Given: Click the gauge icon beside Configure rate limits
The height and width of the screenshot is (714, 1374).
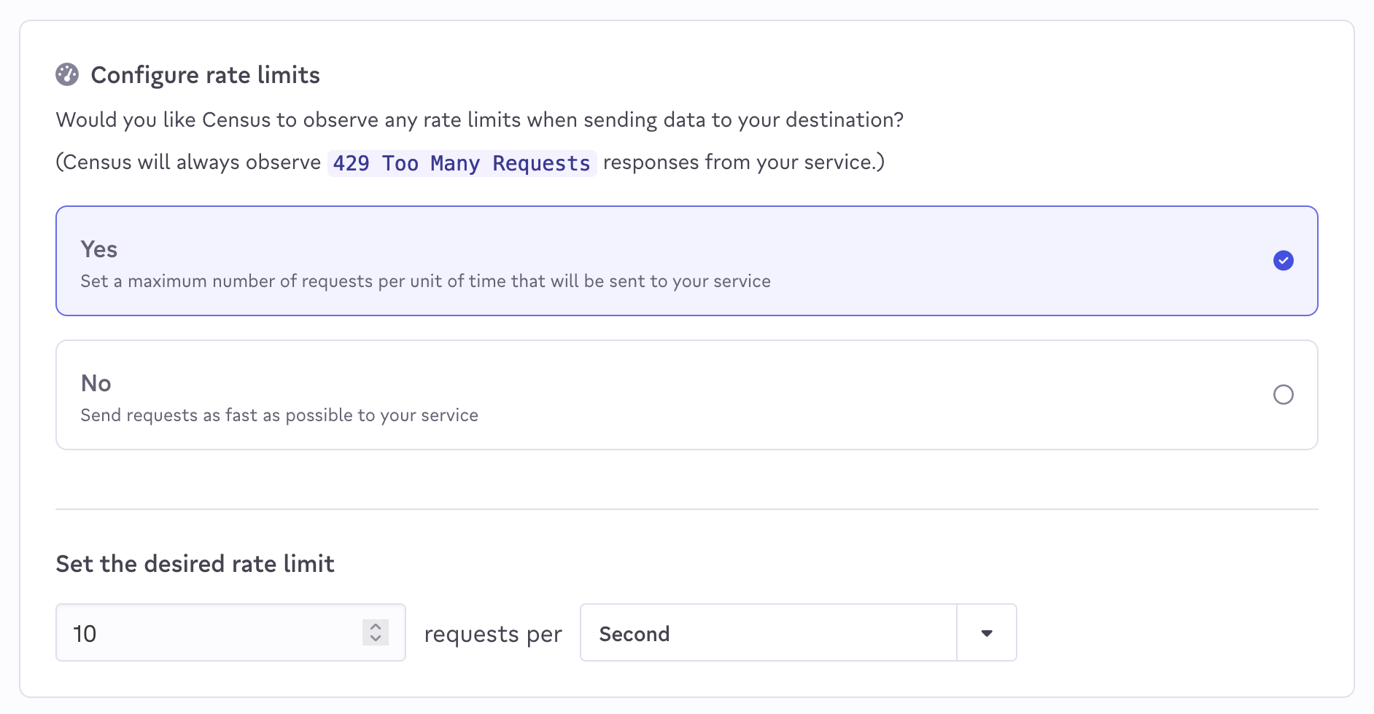Looking at the screenshot, I should [x=67, y=74].
